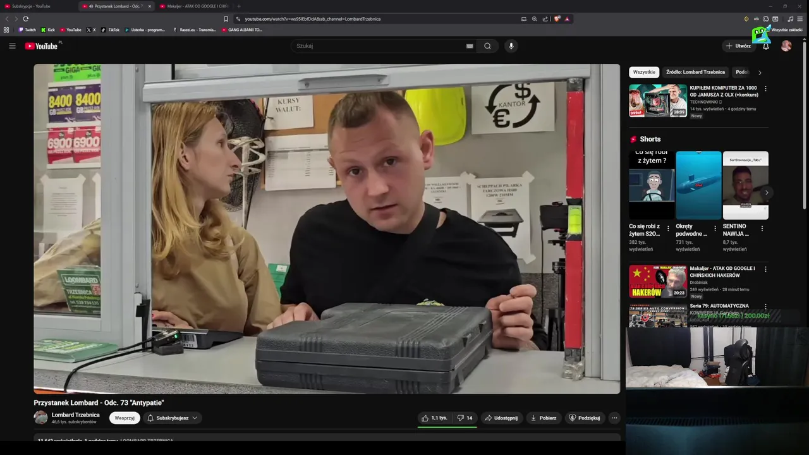Open Makaljer ATAK OD GOOGLE video thumbnail

[x=657, y=281]
